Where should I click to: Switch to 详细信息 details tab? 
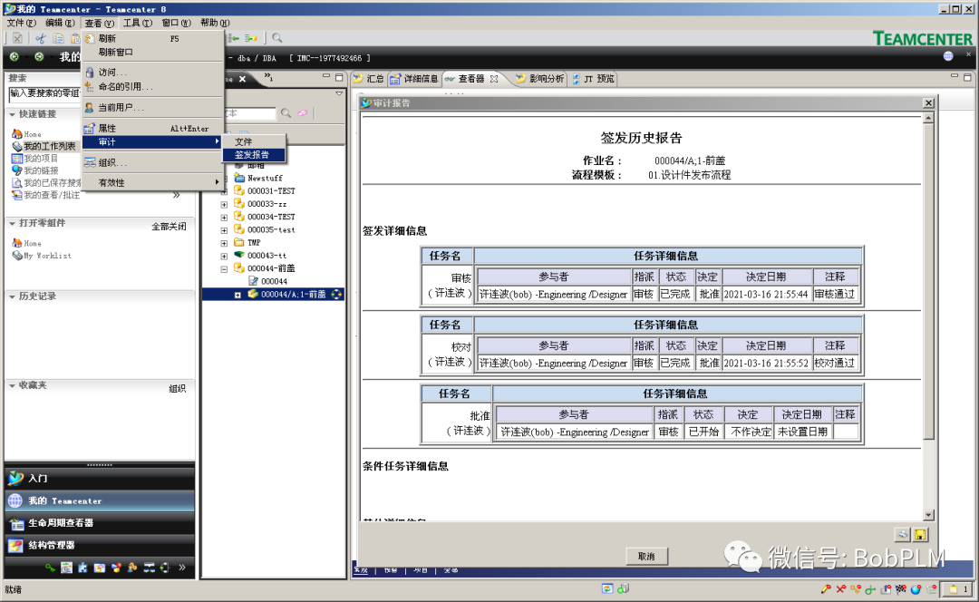(x=414, y=79)
